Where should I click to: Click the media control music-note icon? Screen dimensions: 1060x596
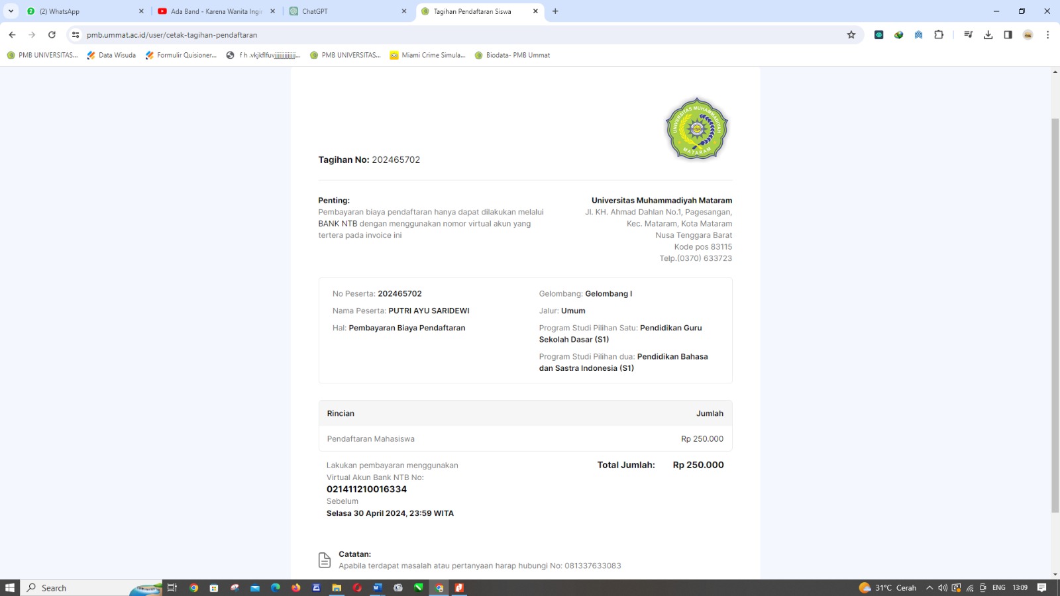968,35
